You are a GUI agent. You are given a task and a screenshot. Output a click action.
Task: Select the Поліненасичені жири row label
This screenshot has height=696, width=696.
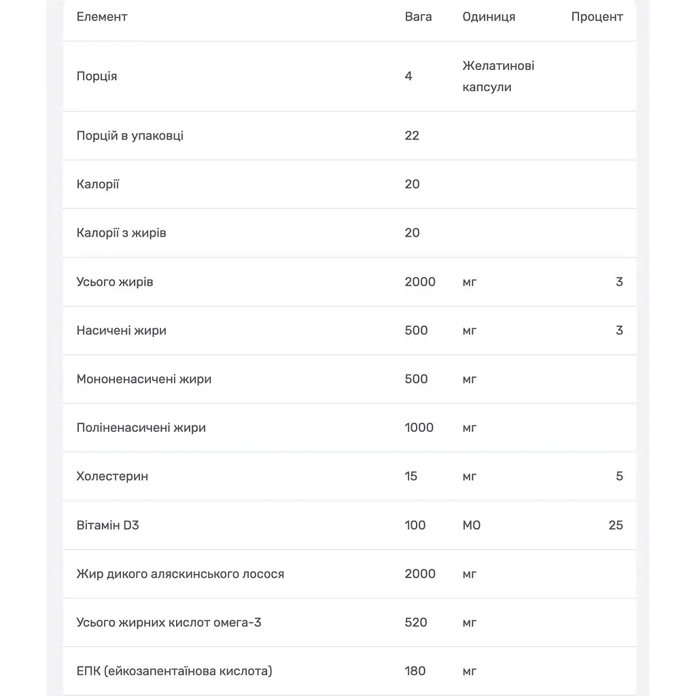[x=141, y=428]
